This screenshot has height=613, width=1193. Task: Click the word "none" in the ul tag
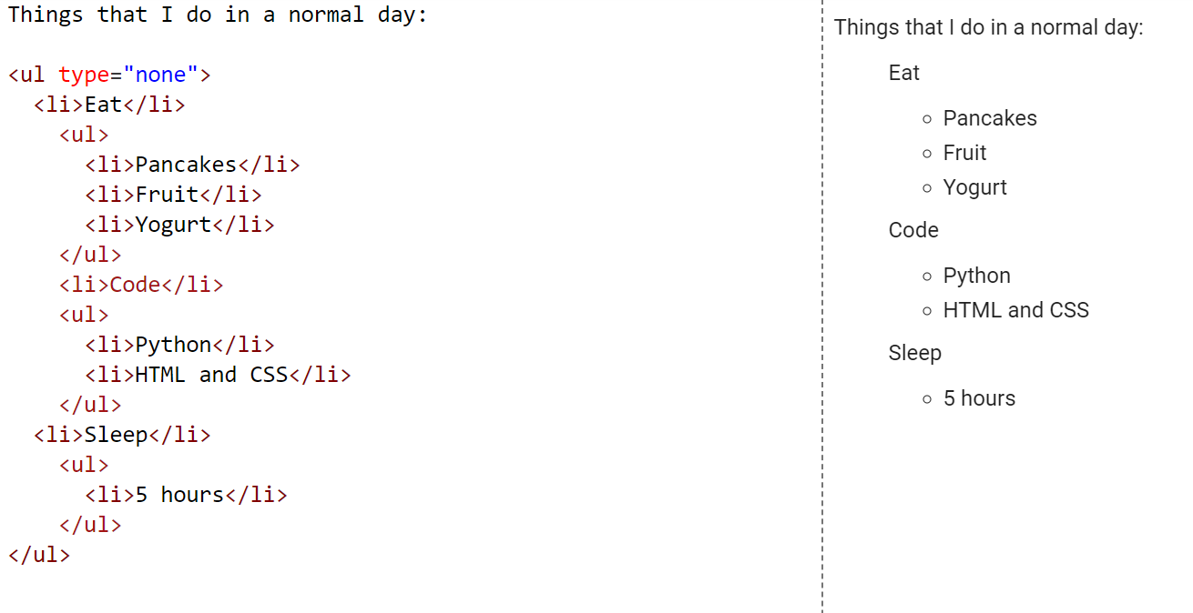[x=160, y=75]
